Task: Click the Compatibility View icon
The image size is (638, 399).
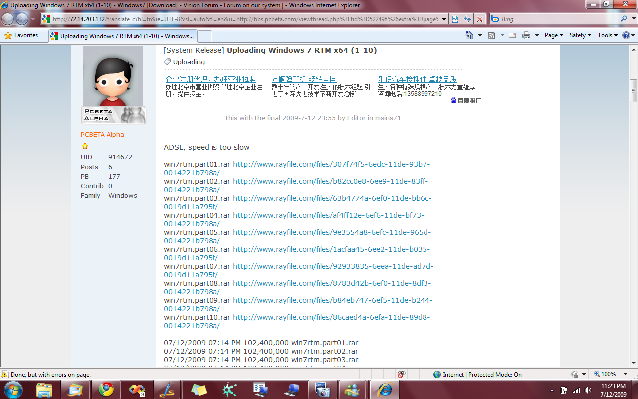Action: [x=455, y=19]
